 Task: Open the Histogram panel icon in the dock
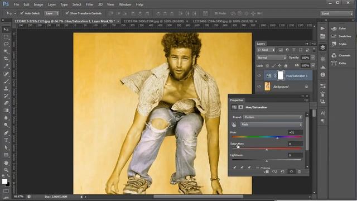coord(322,67)
